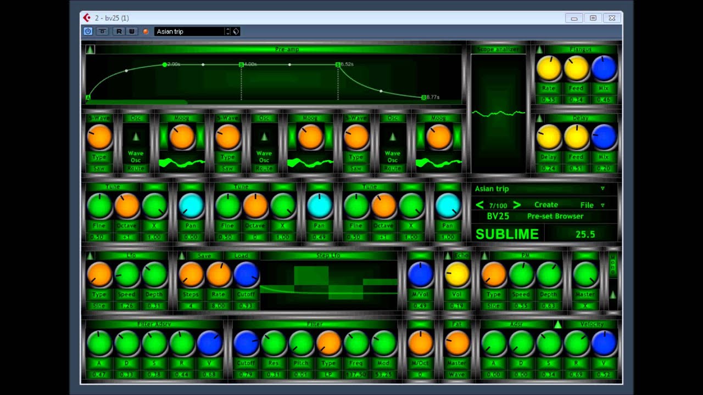This screenshot has width=703, height=395.
Task: Click the Flangus Mix blue knob
Action: coord(604,69)
